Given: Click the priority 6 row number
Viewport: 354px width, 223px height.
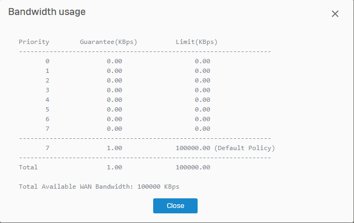Looking at the screenshot, I should point(48,119).
